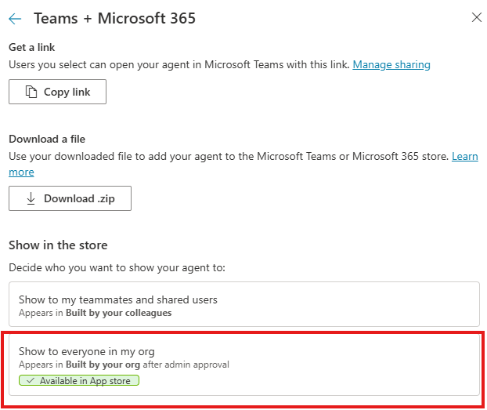The width and height of the screenshot is (487, 410).
Task: Click the Get a link heading
Action: click(x=31, y=47)
